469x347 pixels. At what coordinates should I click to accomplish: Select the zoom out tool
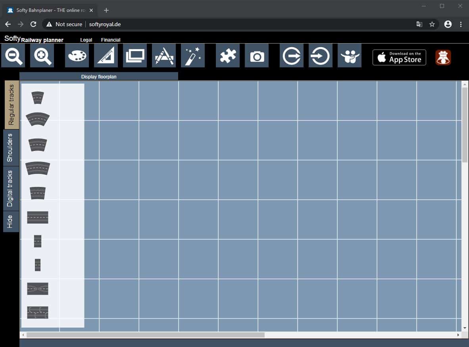(13, 55)
